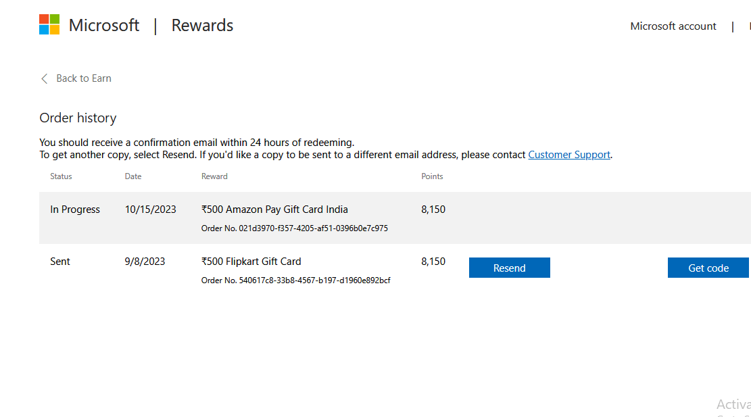
Task: Click the Amazon order number text
Action: [294, 228]
